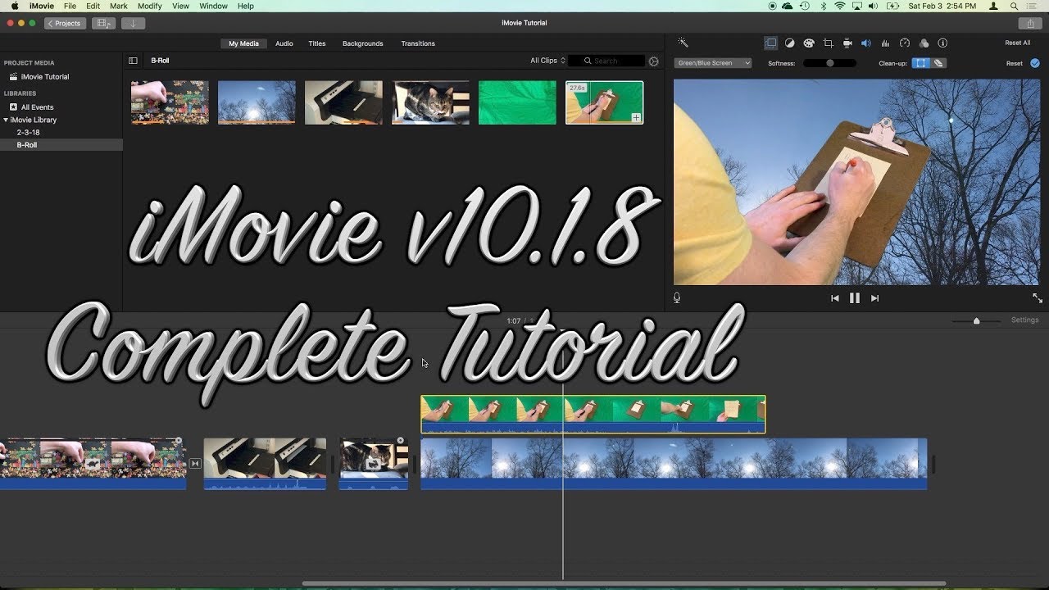The image size is (1049, 590).
Task: Select the clean-up eraser tool
Action: coord(938,63)
